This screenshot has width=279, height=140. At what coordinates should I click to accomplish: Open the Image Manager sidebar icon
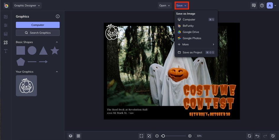pos(6,17)
